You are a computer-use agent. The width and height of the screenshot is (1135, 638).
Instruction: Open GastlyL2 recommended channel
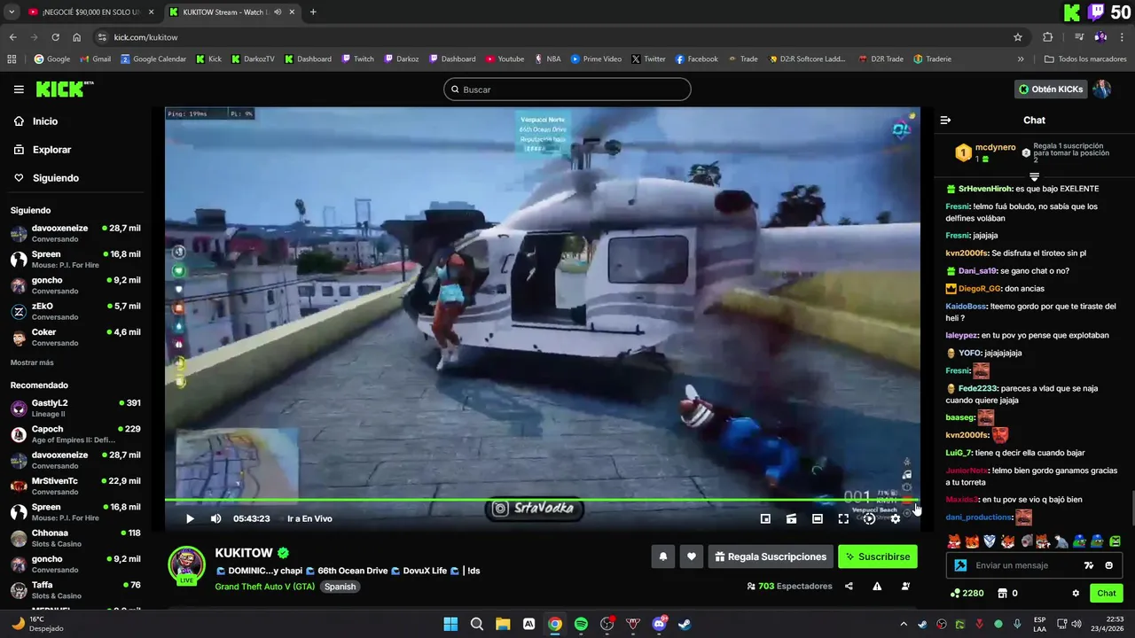click(75, 408)
